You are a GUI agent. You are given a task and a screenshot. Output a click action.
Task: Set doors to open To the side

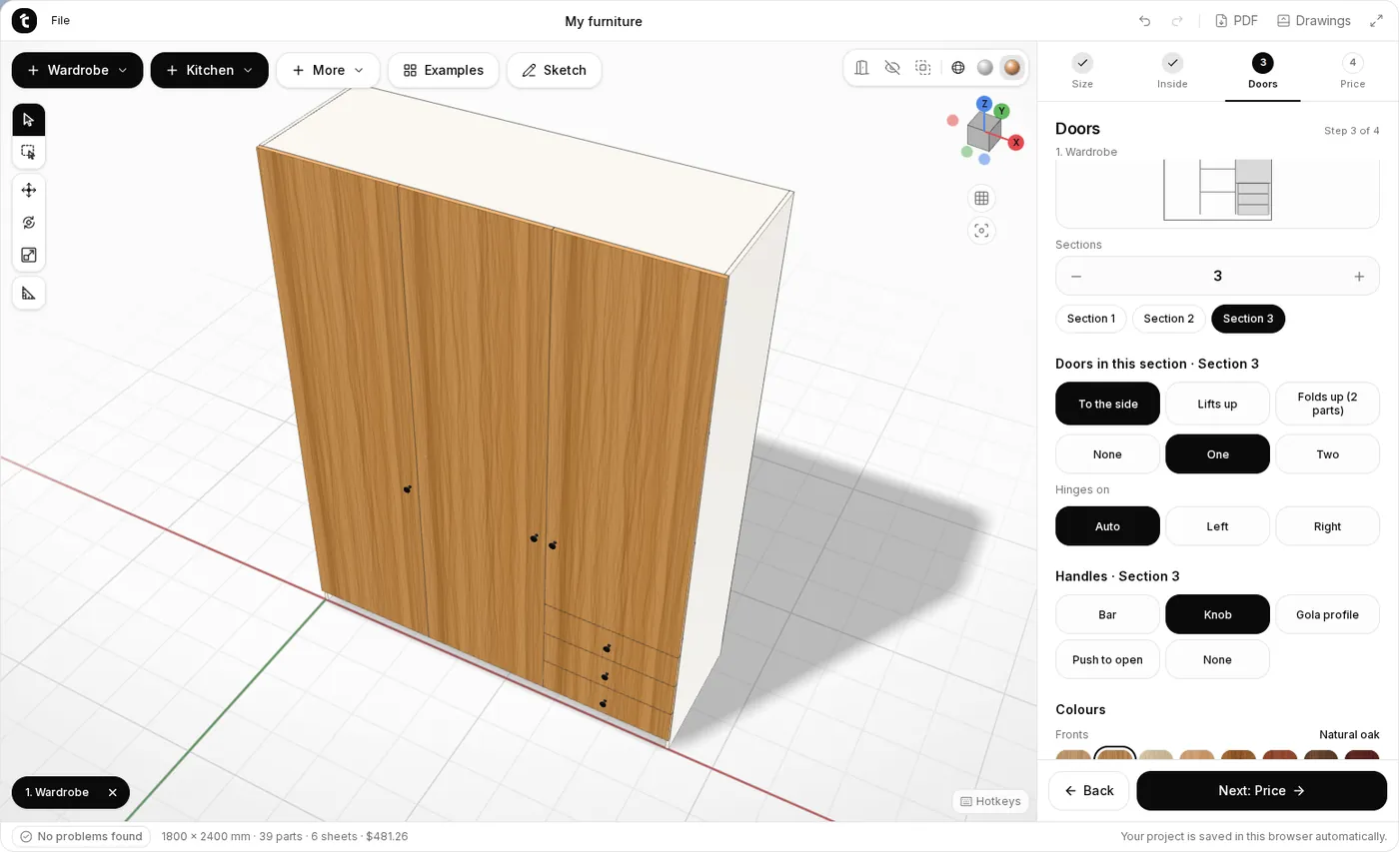(1108, 404)
